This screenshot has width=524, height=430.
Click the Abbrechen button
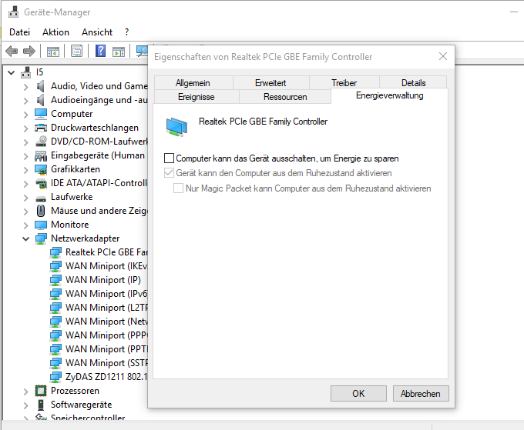pyautogui.click(x=421, y=394)
